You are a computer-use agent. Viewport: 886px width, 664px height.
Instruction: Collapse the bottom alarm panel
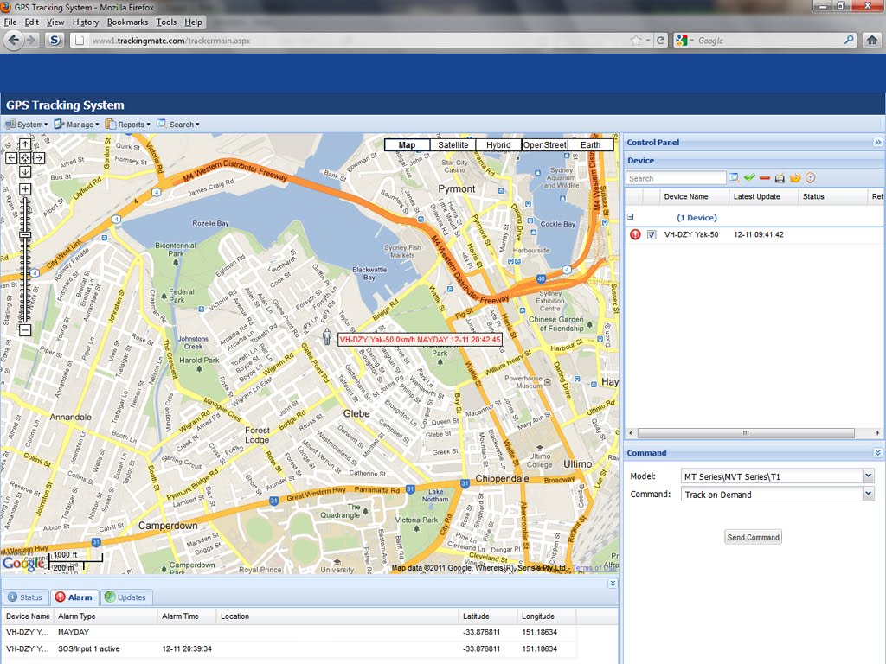[613, 584]
